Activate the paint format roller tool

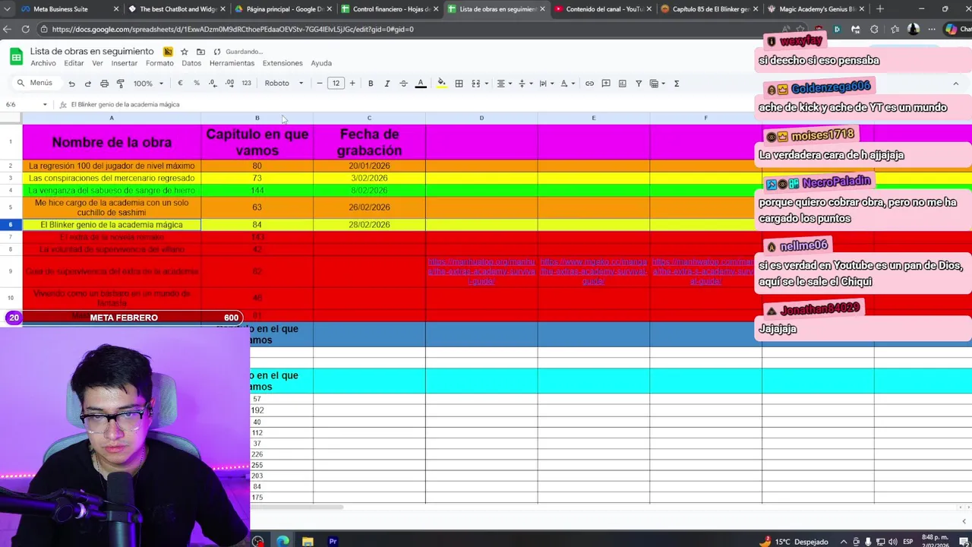coord(120,84)
